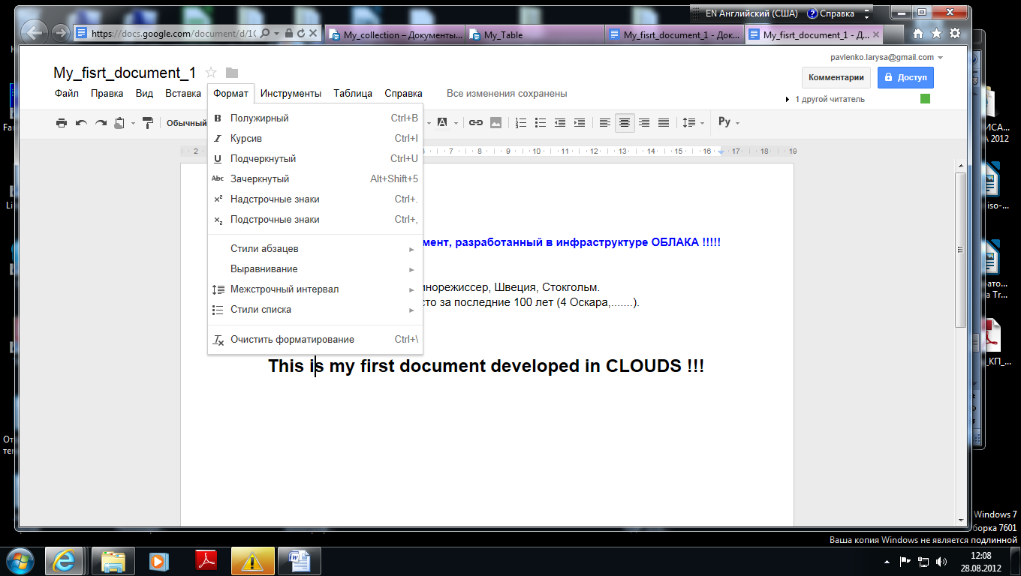The height and width of the screenshot is (576, 1021).
Task: Open Windows Media Player taskbar icon
Action: tap(159, 560)
